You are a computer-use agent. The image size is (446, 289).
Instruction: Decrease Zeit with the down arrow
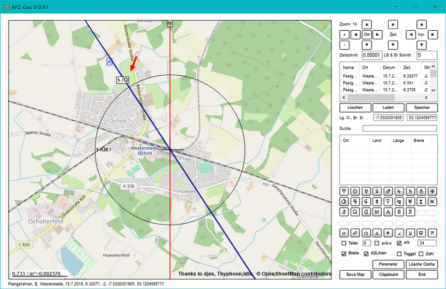(x=393, y=45)
